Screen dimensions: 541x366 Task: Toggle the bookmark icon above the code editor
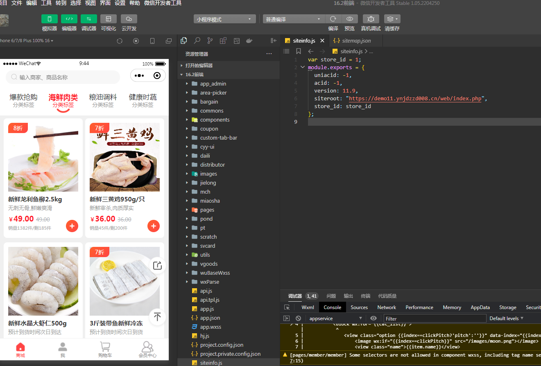click(x=299, y=51)
